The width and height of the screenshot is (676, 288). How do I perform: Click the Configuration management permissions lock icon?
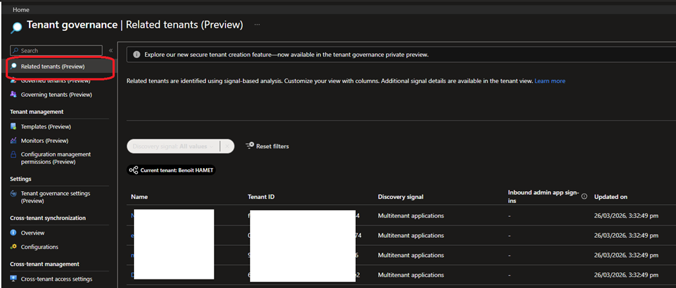(13, 154)
